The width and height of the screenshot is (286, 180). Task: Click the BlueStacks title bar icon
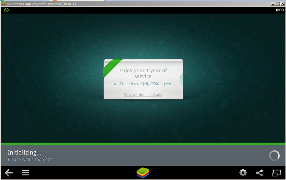point(4,4)
